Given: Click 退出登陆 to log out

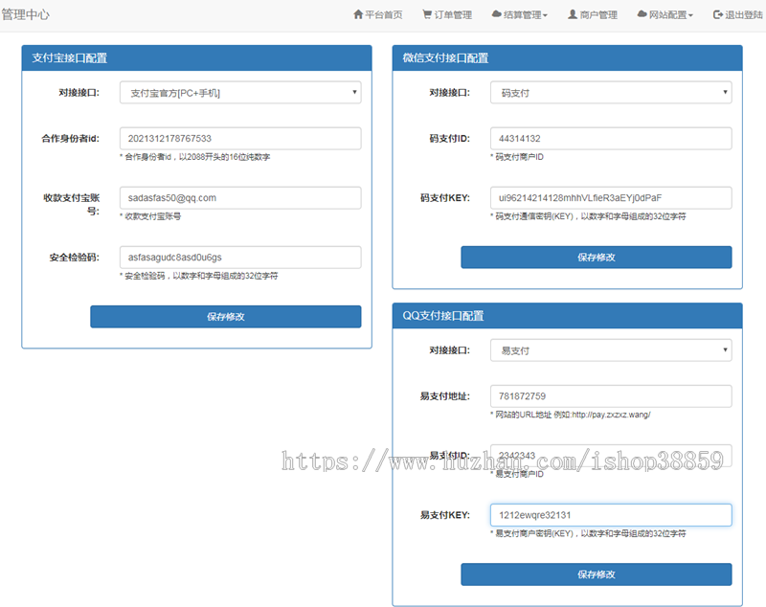Looking at the screenshot, I should tap(737, 15).
